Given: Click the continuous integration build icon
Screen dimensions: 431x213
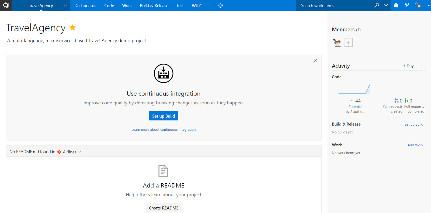Looking at the screenshot, I should click(164, 73).
